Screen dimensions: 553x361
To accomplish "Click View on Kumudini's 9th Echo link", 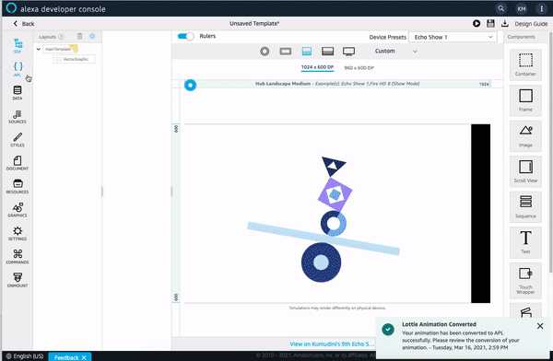I will [x=332, y=344].
